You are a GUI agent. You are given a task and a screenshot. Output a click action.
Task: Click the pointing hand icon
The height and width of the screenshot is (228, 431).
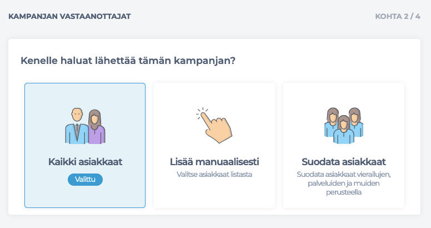click(214, 125)
